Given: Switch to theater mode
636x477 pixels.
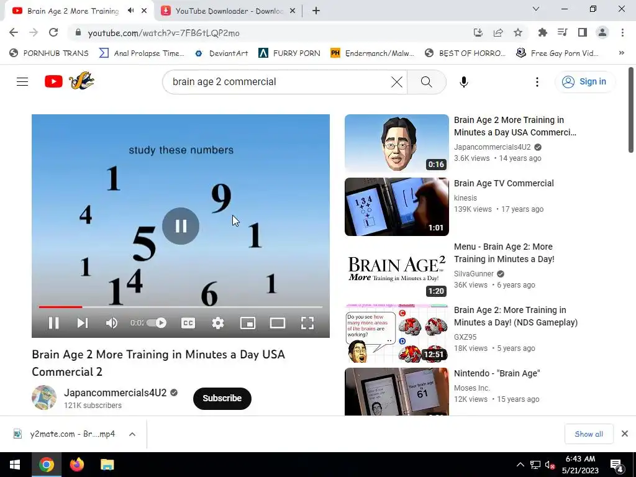Looking at the screenshot, I should [x=278, y=323].
